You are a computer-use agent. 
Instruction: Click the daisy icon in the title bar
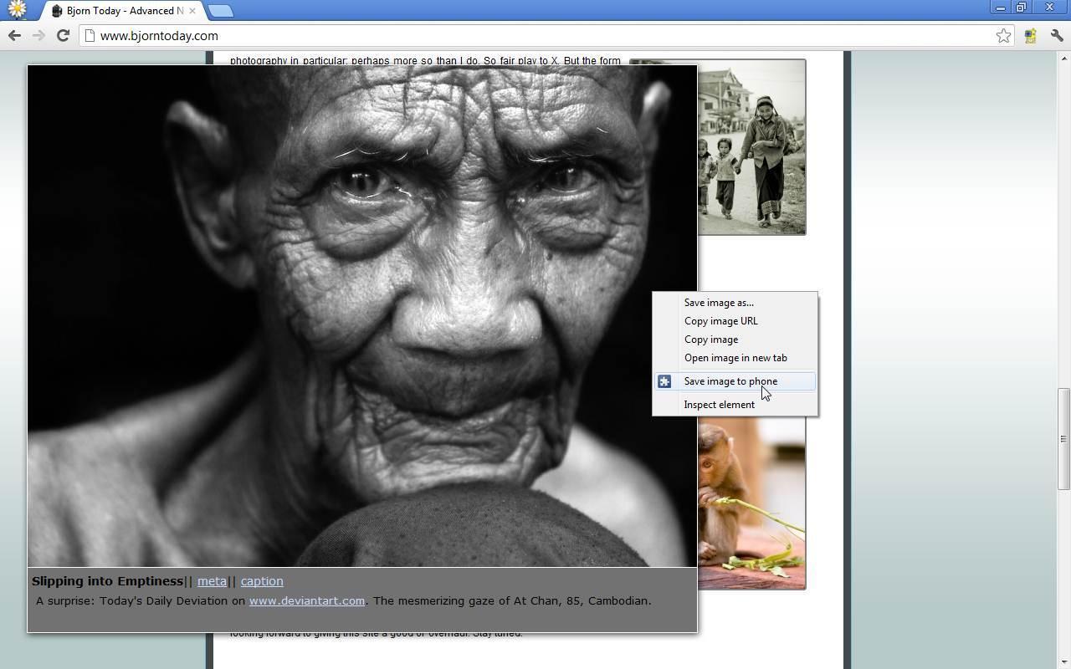(x=17, y=10)
